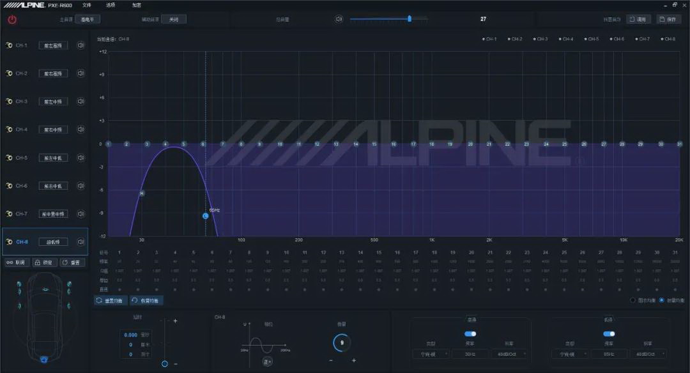Mute the master volume speaker icon
The height and width of the screenshot is (373, 690).
[x=339, y=19]
